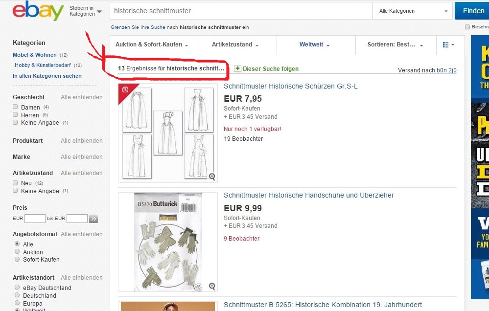
Task: Zoom the gloves pattern image magnifier
Action: click(212, 286)
